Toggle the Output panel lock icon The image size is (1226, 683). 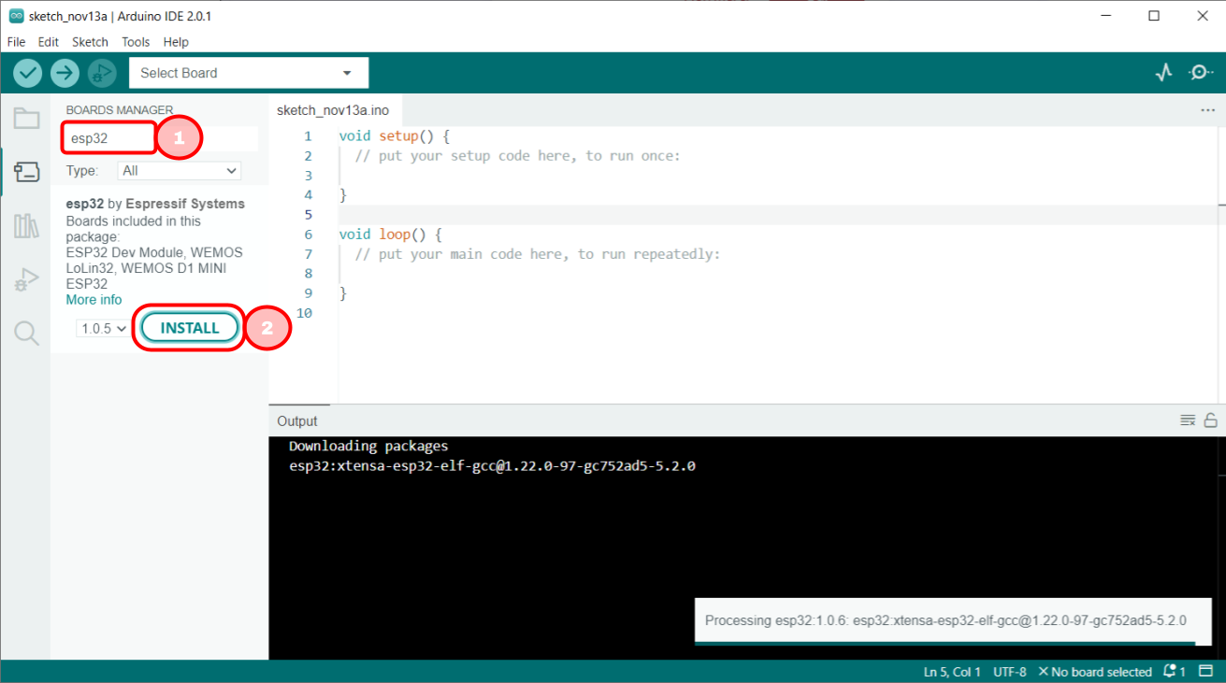pyautogui.click(x=1212, y=420)
